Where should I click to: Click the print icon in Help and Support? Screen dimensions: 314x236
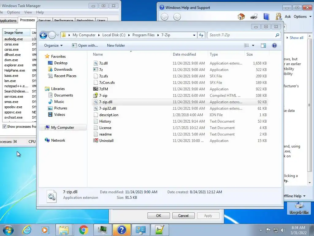(254, 17)
